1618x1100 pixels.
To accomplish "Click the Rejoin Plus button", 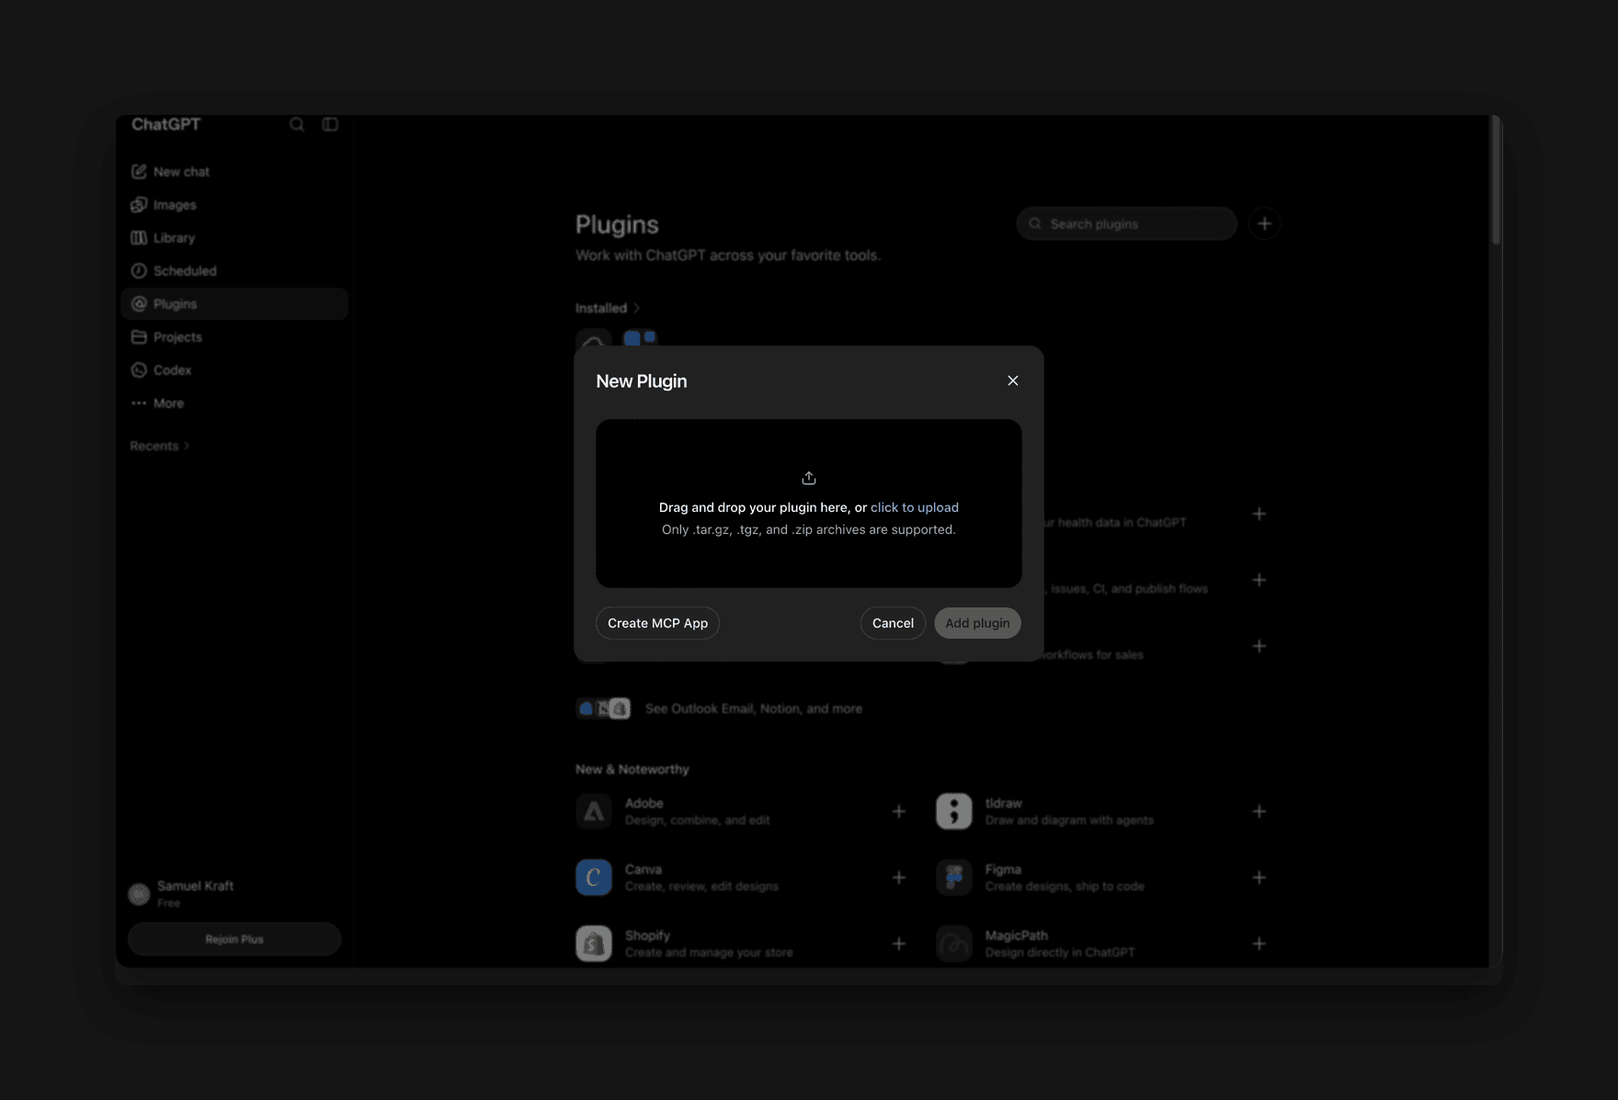I will 234,939.
